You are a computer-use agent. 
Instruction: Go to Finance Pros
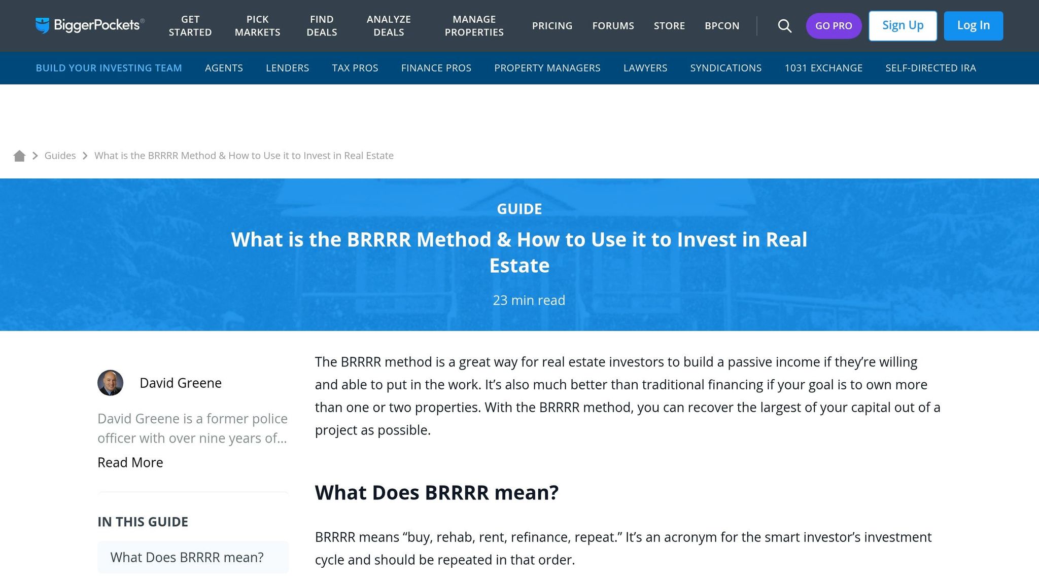pos(436,68)
